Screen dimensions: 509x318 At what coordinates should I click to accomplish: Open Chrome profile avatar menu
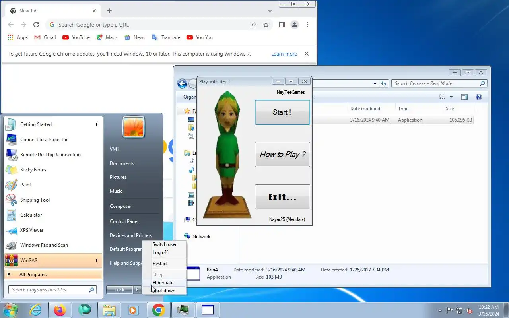pos(295,25)
